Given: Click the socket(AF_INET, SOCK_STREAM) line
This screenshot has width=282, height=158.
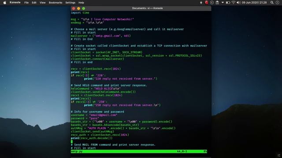Looking at the screenshot, I should coord(107,52).
